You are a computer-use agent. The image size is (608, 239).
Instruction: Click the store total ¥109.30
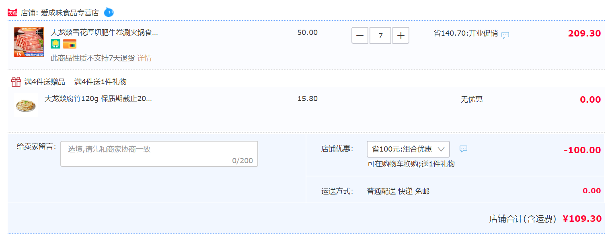[x=582, y=219]
